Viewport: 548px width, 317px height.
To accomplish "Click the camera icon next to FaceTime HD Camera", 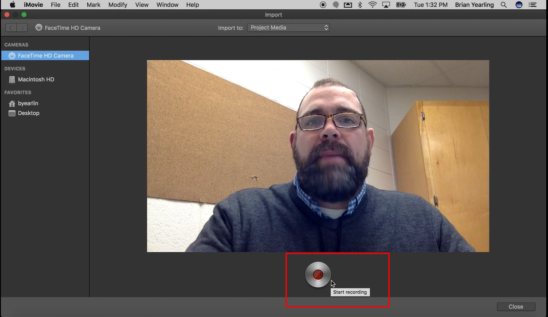I will [39, 27].
